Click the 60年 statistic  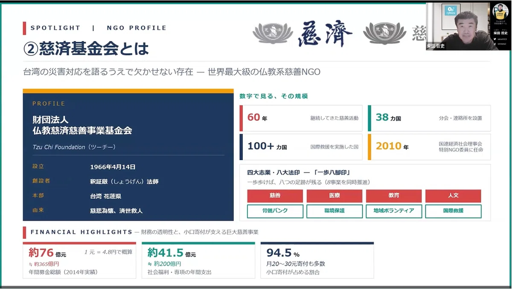(257, 117)
